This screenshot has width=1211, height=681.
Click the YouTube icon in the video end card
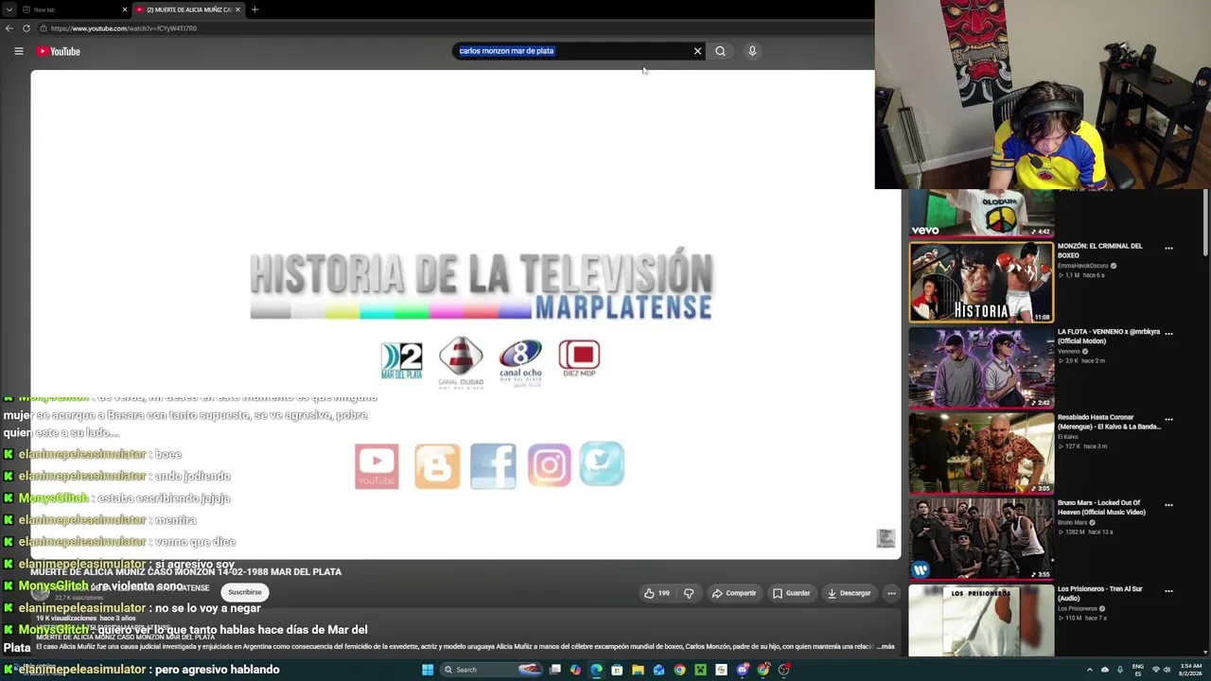[x=377, y=466]
